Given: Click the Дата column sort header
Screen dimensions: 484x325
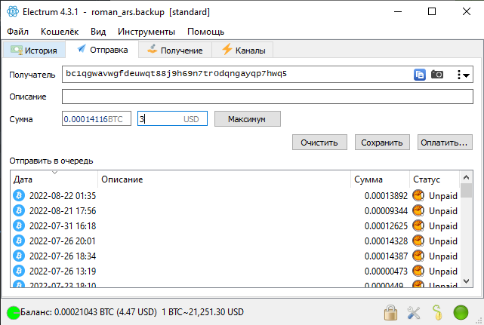Looking at the screenshot, I should [x=54, y=179].
